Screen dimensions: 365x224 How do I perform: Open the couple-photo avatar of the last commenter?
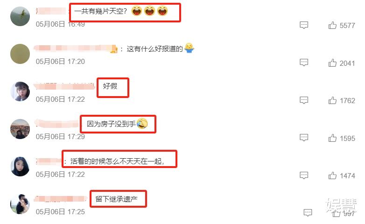pyautogui.click(x=20, y=204)
